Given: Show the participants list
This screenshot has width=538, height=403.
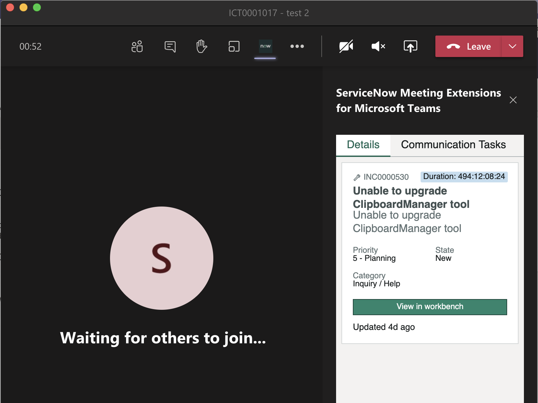Looking at the screenshot, I should 137,47.
